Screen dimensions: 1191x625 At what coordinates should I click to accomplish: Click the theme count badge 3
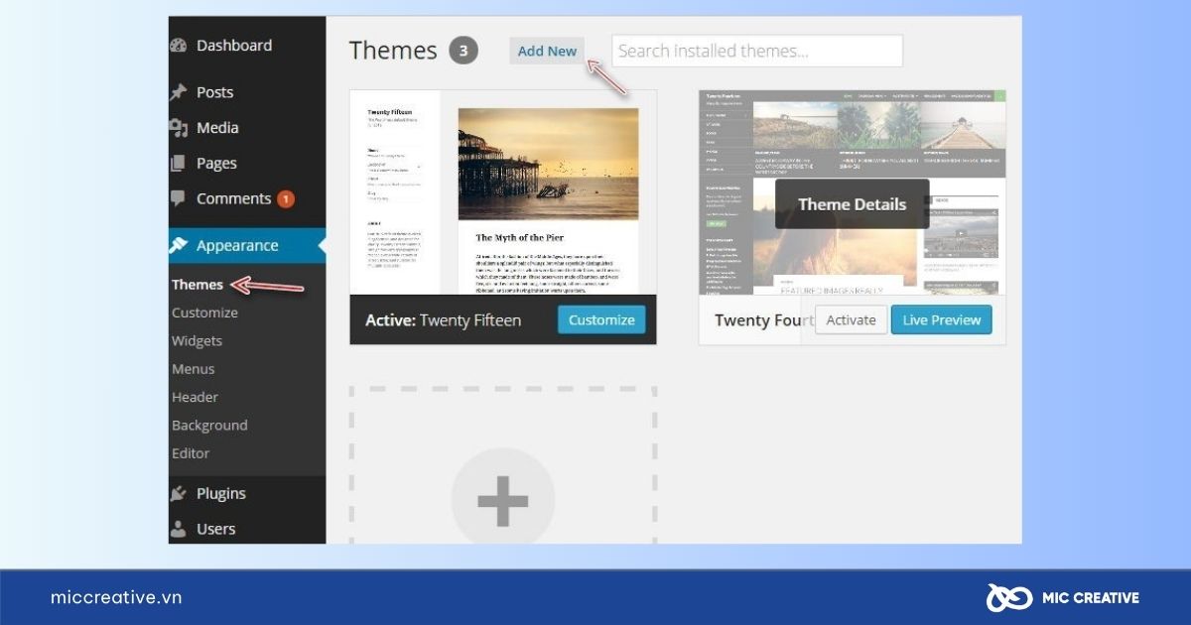(463, 51)
